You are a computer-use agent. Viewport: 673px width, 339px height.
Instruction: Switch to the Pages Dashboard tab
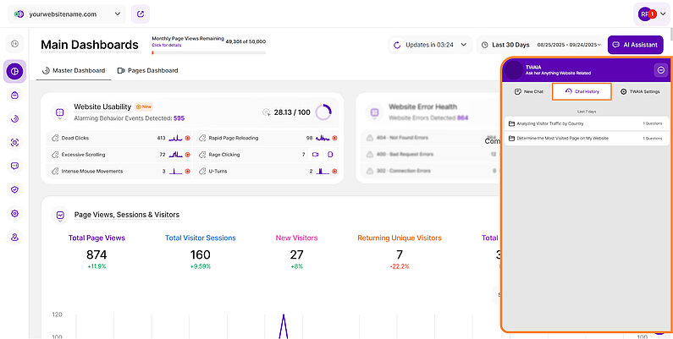147,70
